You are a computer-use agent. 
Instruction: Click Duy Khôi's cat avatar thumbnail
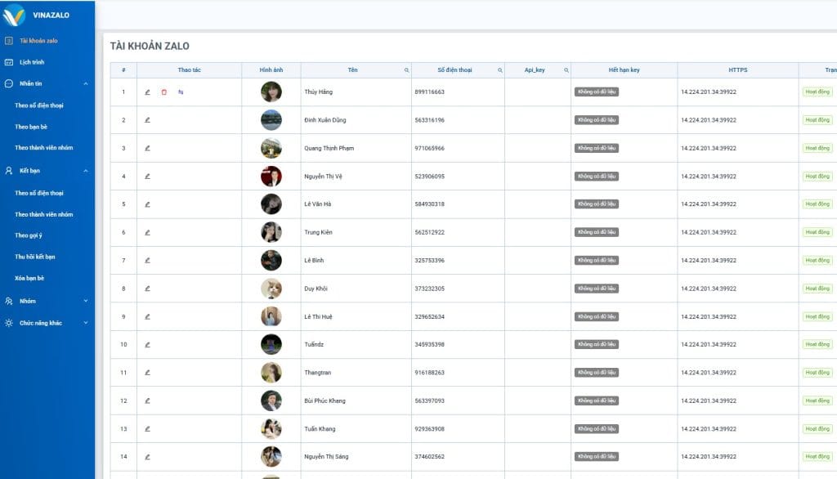(271, 289)
